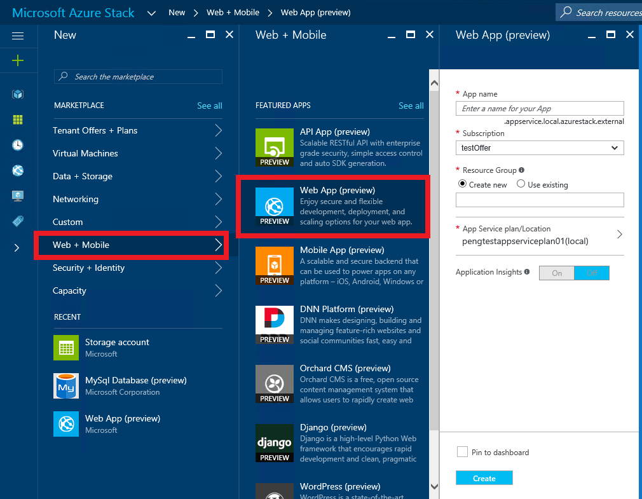Click the Resource Group name input field

coord(540,200)
